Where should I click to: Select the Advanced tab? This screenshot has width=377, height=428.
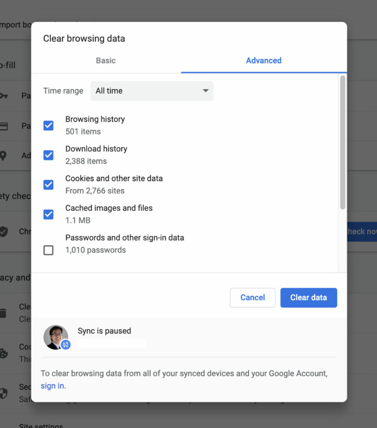(264, 61)
